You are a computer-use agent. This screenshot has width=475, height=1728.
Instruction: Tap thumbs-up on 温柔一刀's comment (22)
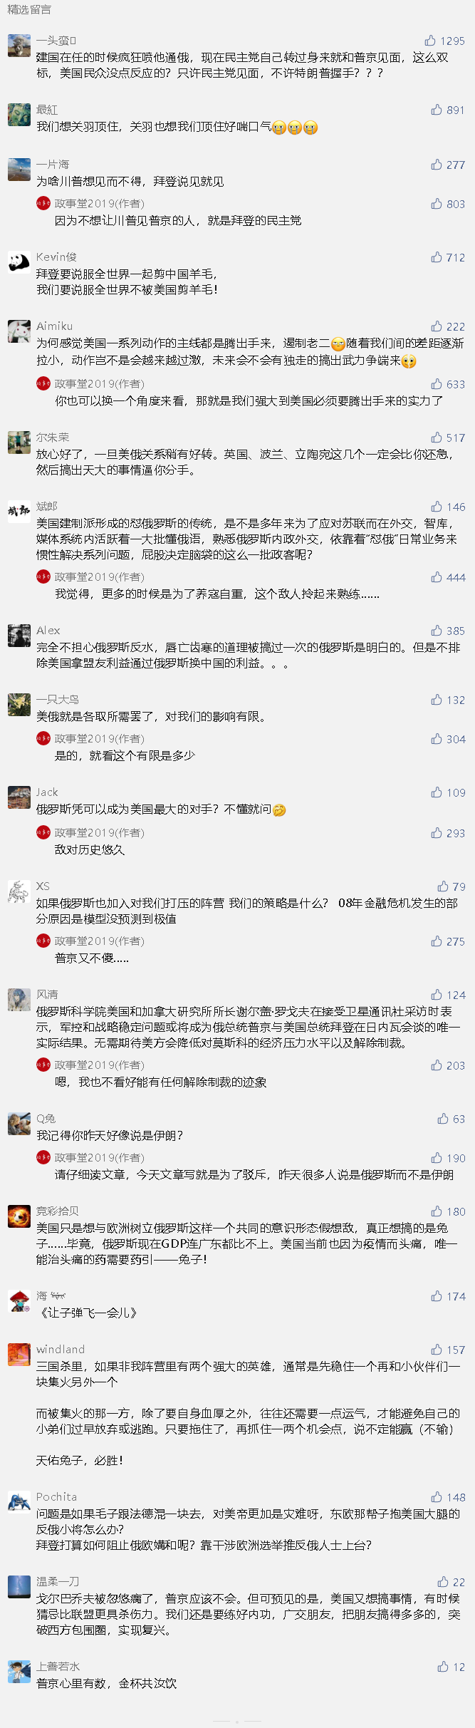coord(443,1582)
